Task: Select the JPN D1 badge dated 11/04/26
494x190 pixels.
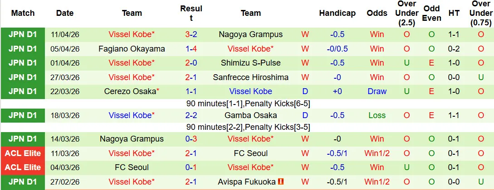Action: tap(23, 34)
